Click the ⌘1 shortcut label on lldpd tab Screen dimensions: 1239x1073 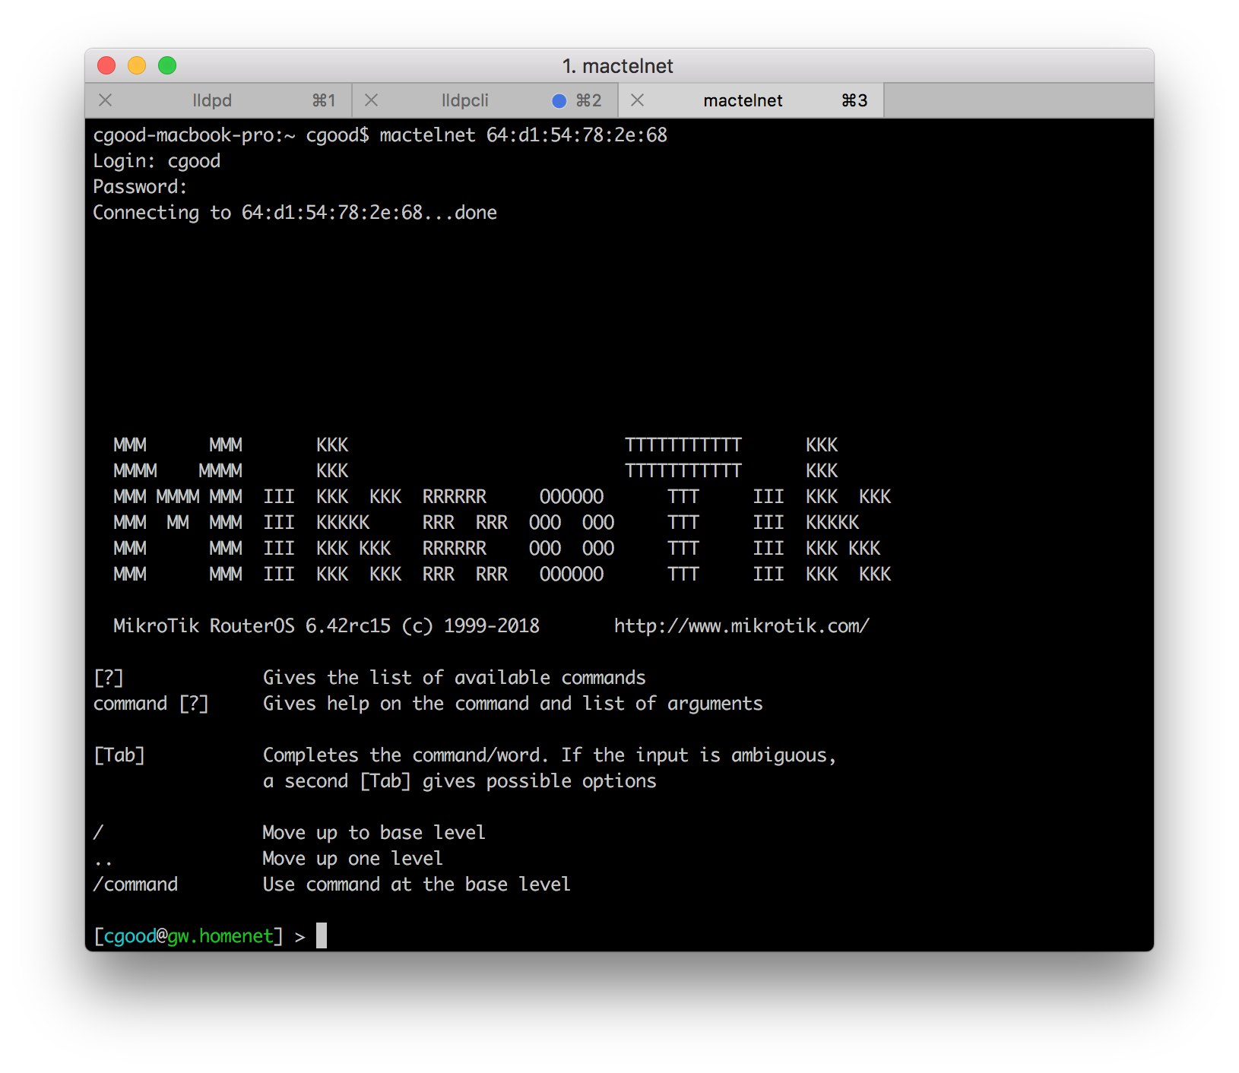click(324, 100)
